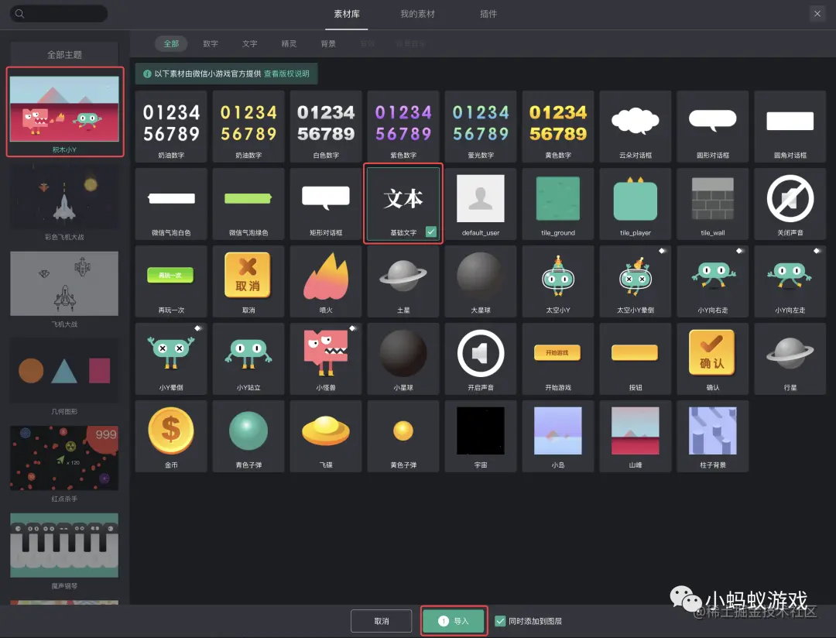Select the 小Y向左走 sprite
This screenshot has height=638, width=836.
790,281
